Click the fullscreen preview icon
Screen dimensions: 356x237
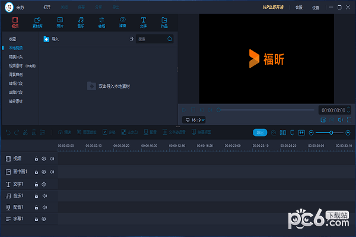[349, 120]
